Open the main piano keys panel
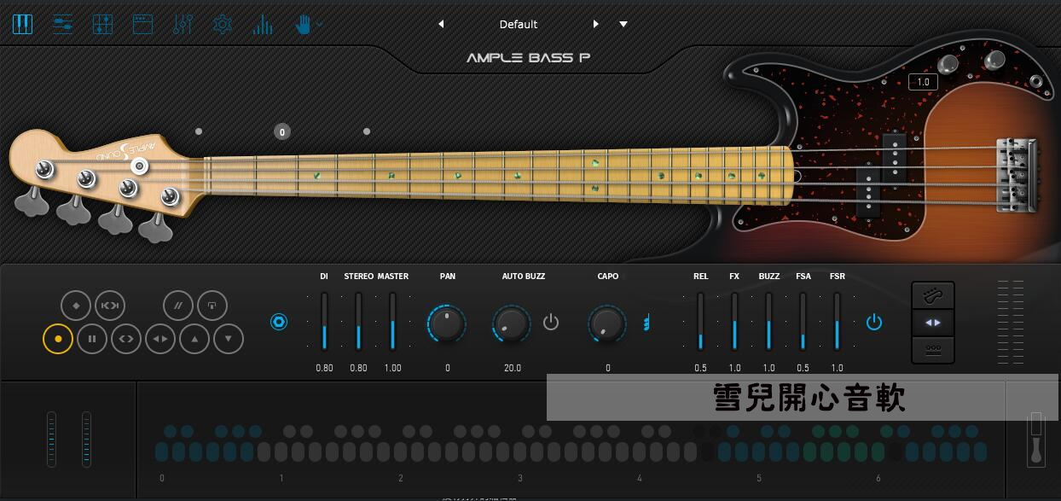Viewport: 1061px width, 501px height. coord(23,24)
